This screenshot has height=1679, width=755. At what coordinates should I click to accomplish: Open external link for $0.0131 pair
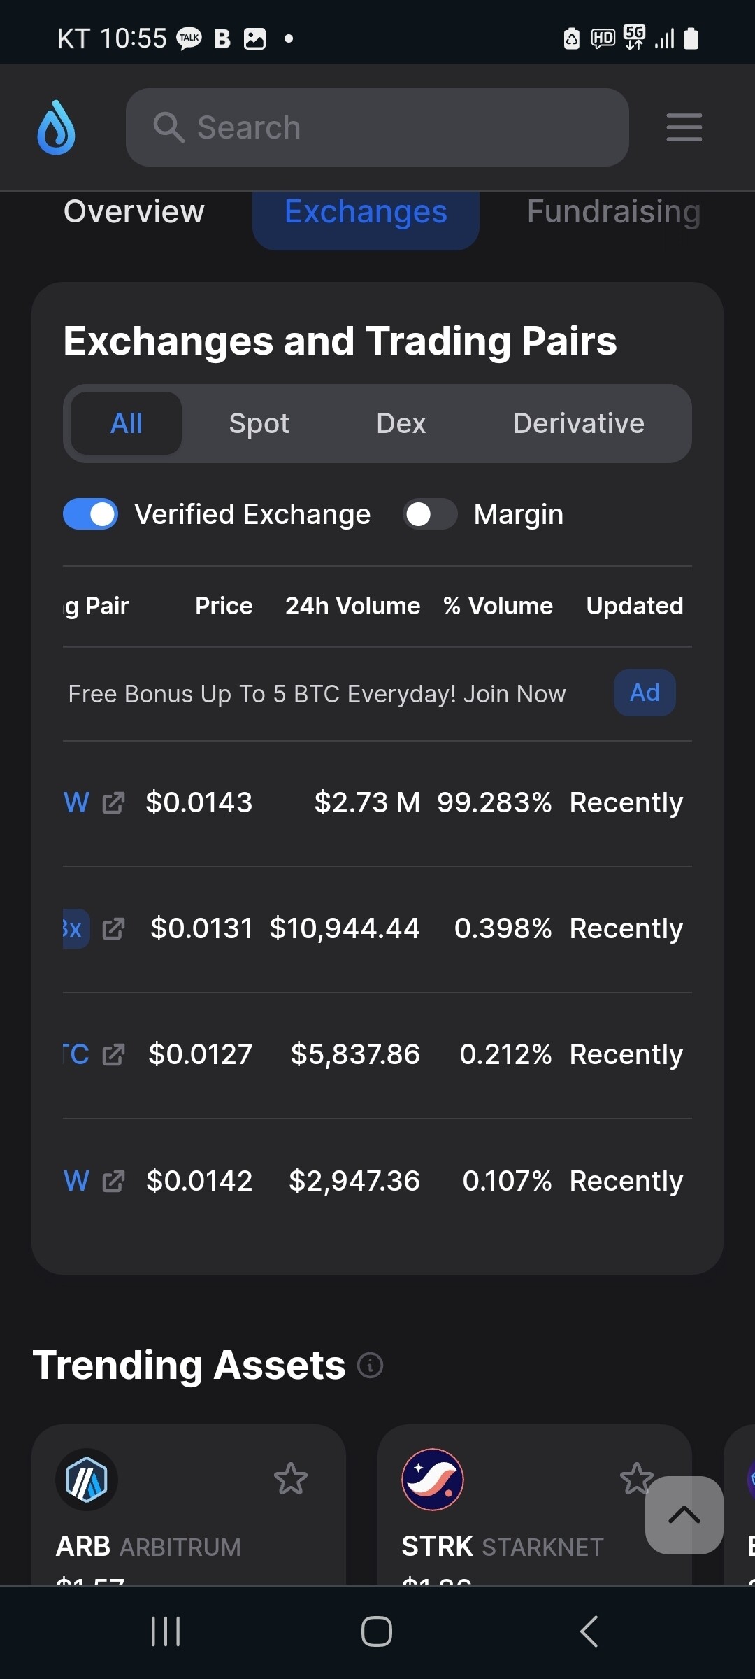click(113, 929)
